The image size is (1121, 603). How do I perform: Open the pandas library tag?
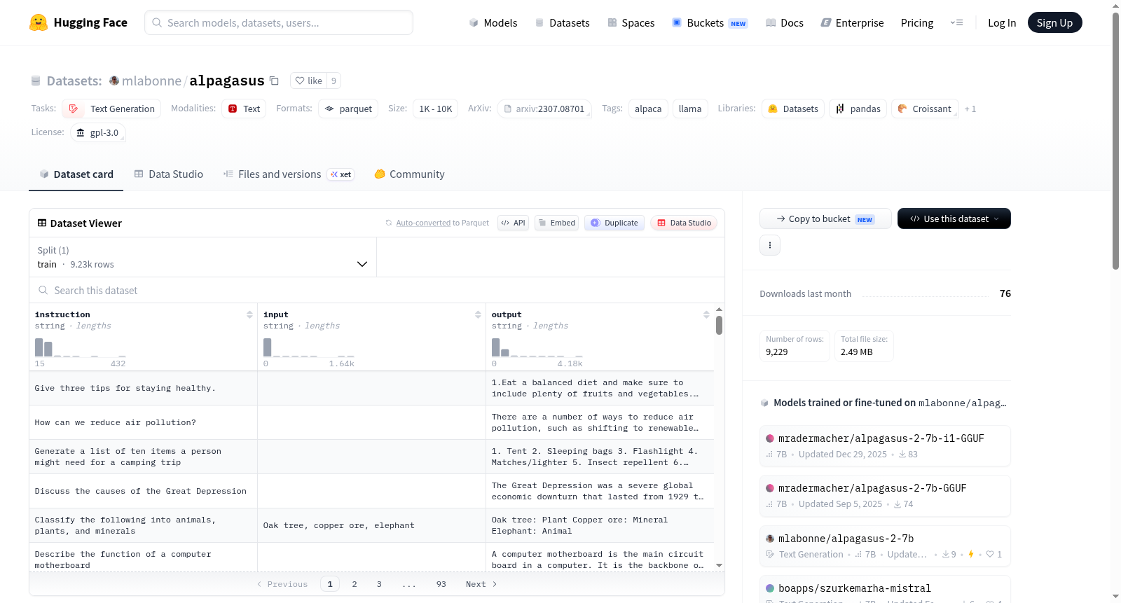(858, 109)
